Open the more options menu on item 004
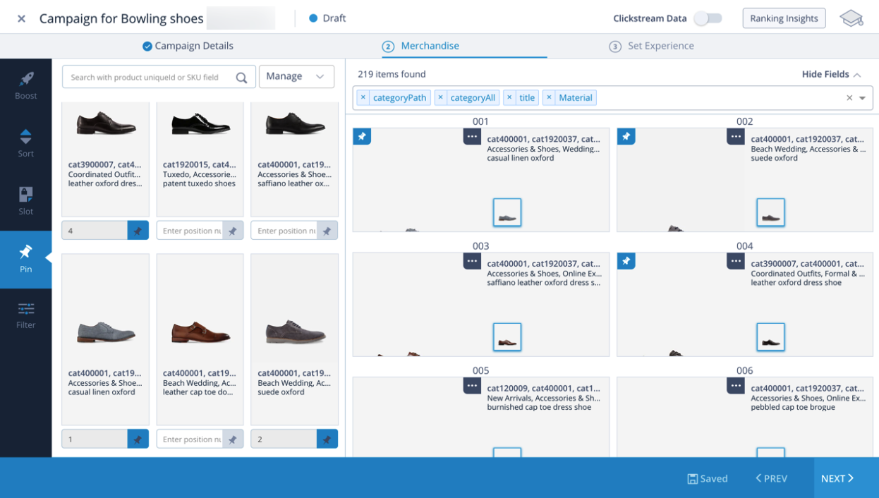The height and width of the screenshot is (498, 879). 736,261
